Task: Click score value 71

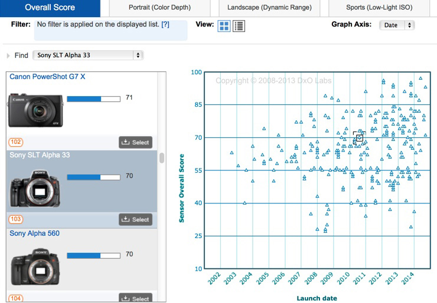Action: (129, 97)
